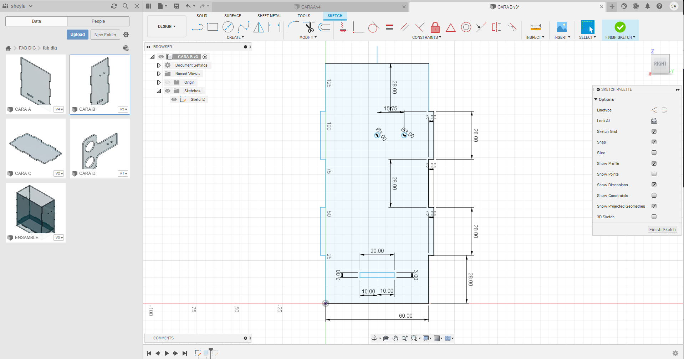The height and width of the screenshot is (359, 684).
Task: Enable the Slice checkbox in Sketch Palette
Action: (654, 152)
